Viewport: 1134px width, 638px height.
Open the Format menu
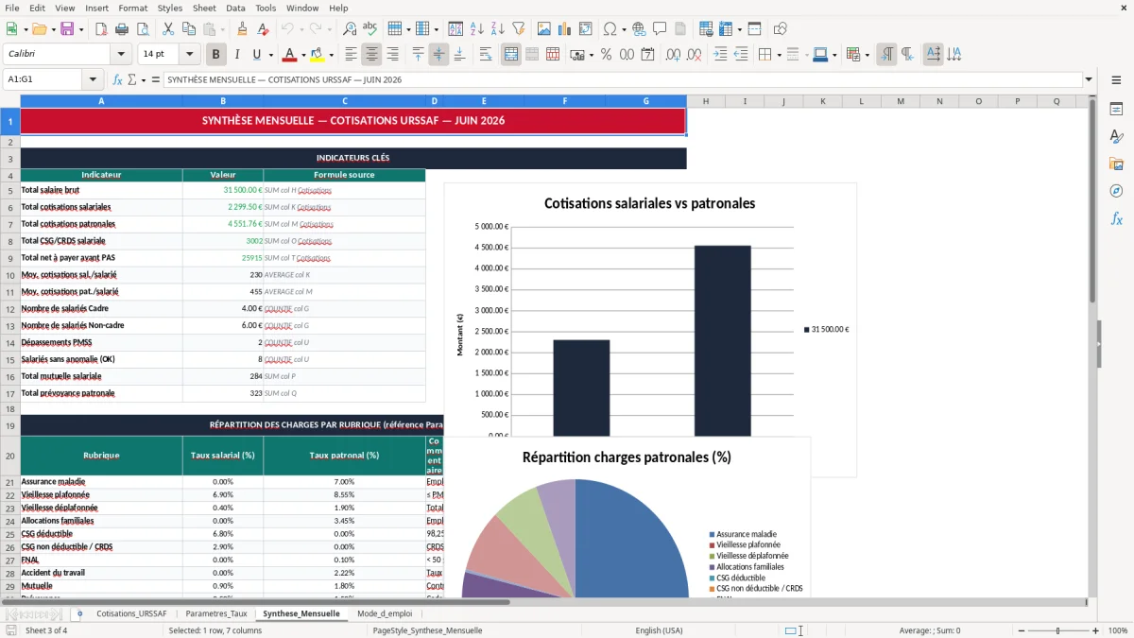132,8
